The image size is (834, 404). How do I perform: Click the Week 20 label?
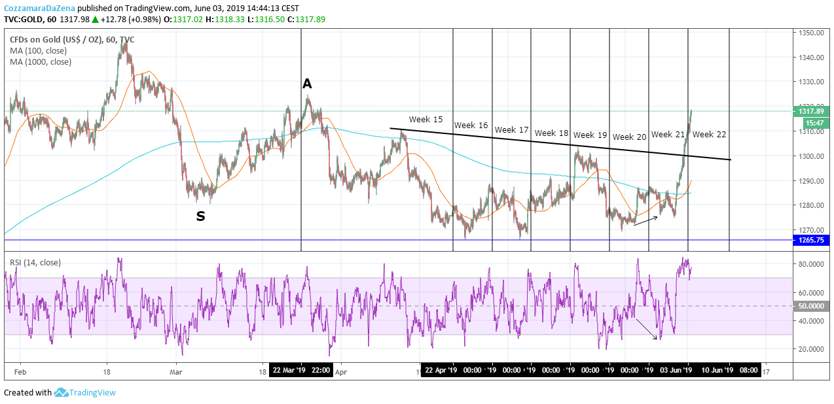630,137
